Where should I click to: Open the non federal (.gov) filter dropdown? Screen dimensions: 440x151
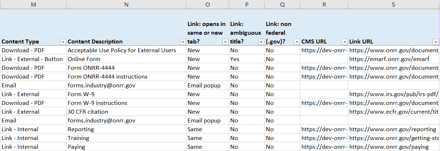[297, 42]
